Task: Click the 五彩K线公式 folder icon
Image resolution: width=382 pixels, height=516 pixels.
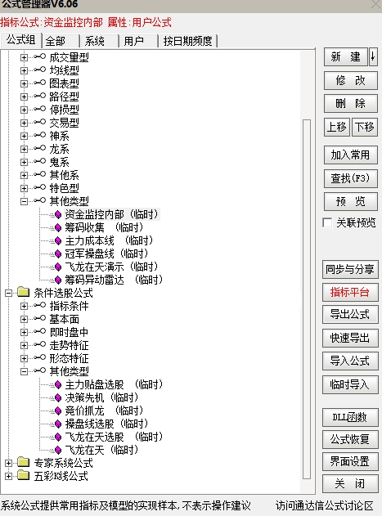Action: coord(24,476)
